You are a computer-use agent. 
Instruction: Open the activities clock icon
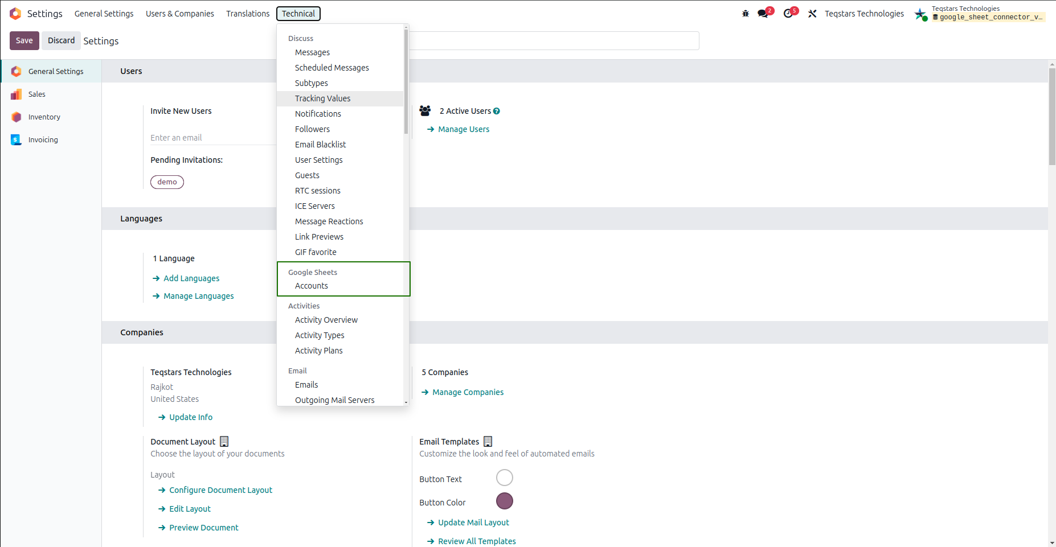pyautogui.click(x=788, y=14)
